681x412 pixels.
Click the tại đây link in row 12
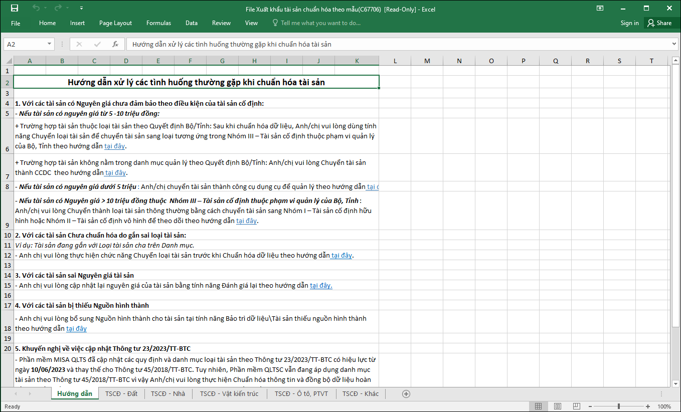pyautogui.click(x=342, y=256)
